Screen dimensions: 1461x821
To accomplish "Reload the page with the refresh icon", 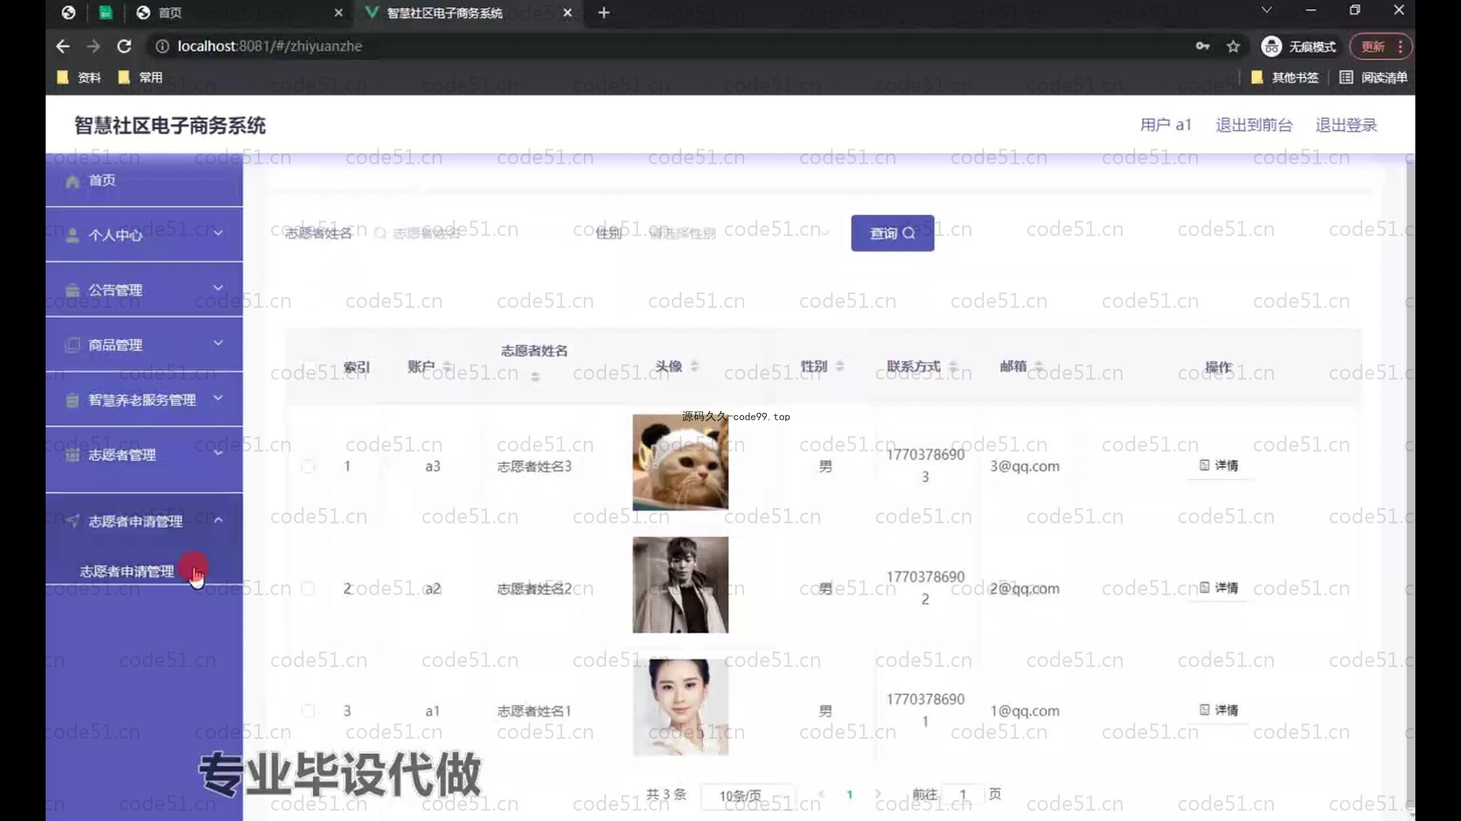I will pyautogui.click(x=124, y=46).
